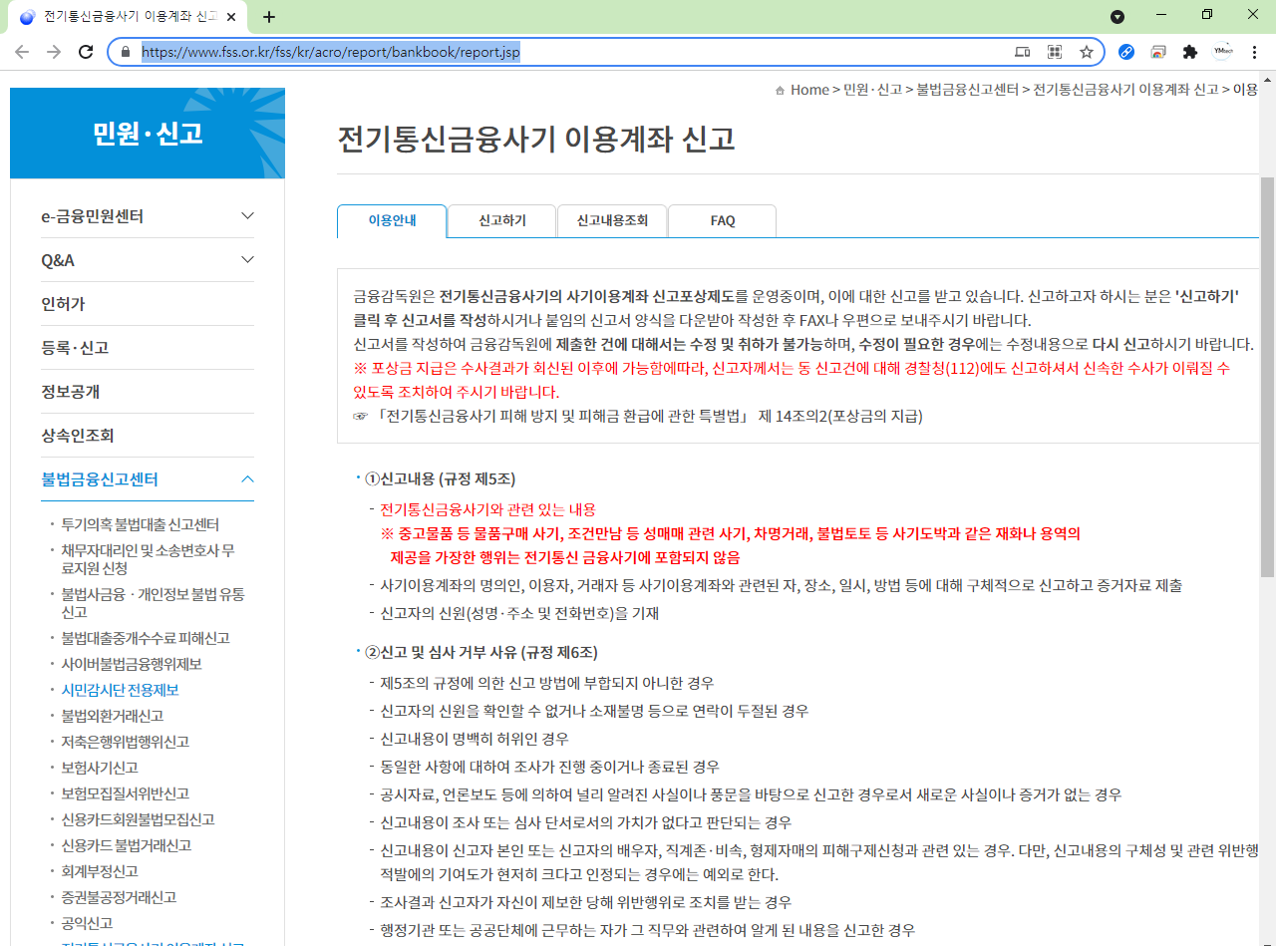Click 민원·신고 in the breadcrumb
This screenshot has height=946, width=1276.
[x=873, y=90]
